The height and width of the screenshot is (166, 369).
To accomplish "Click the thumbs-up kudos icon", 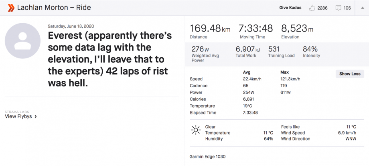I will [x=312, y=8].
